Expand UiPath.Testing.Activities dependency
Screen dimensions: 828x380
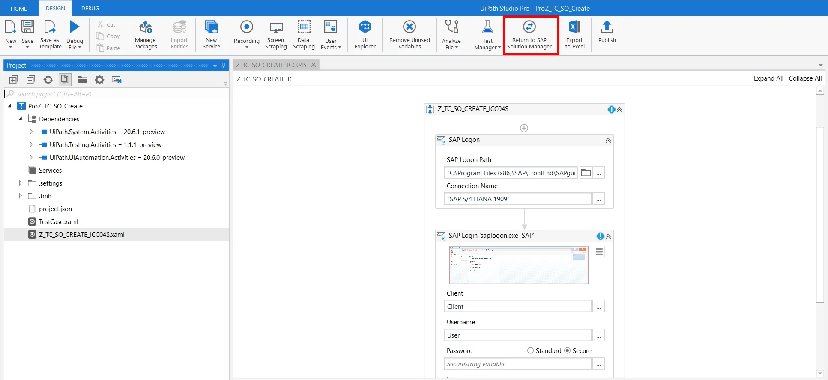coord(31,144)
